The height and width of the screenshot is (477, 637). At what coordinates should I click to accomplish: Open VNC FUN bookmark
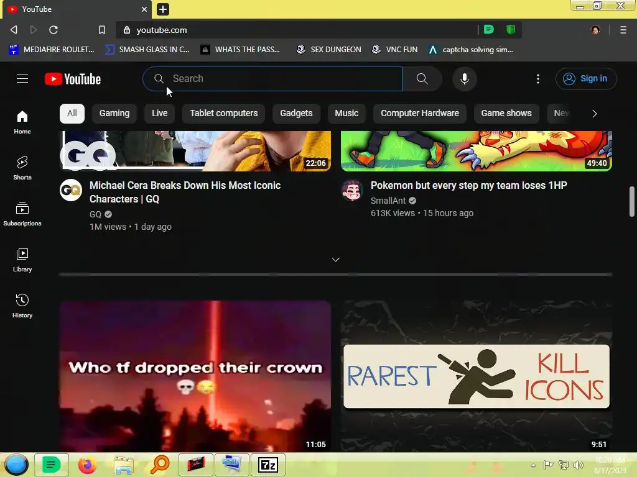pos(395,50)
